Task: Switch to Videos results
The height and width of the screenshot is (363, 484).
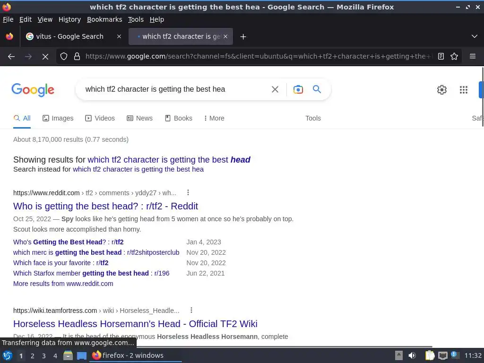Action: 100,118
